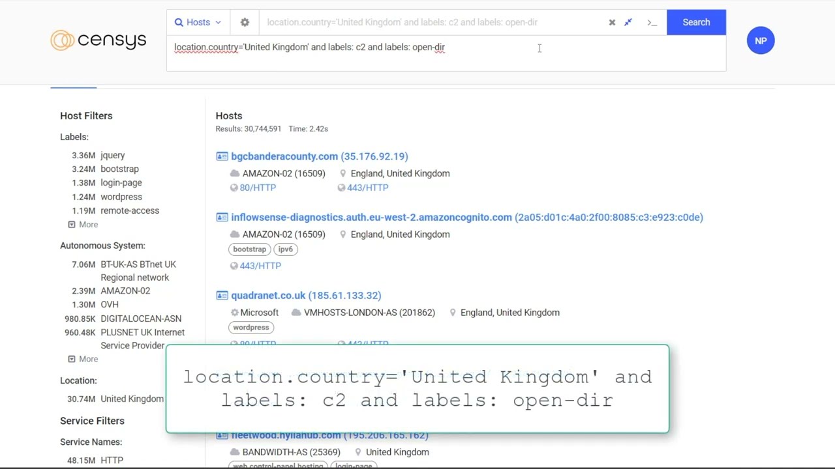Click host card icon beside bgcbanderacounty.com

click(222, 156)
